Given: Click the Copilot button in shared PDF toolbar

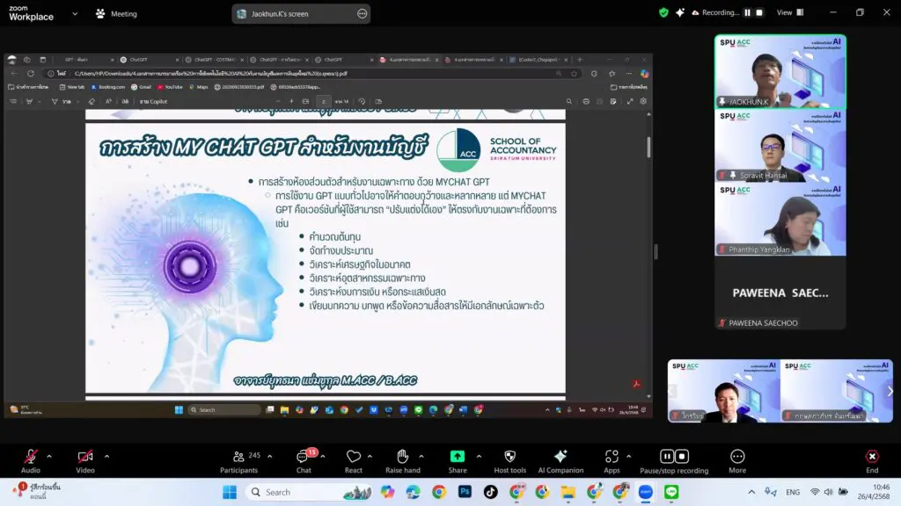Looking at the screenshot, I should click(153, 102).
